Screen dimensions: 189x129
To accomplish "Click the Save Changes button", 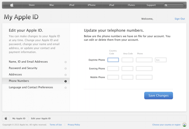I will pos(159,96).
